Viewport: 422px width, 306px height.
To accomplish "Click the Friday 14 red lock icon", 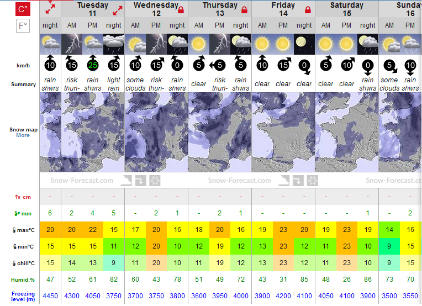I will pyautogui.click(x=308, y=10).
